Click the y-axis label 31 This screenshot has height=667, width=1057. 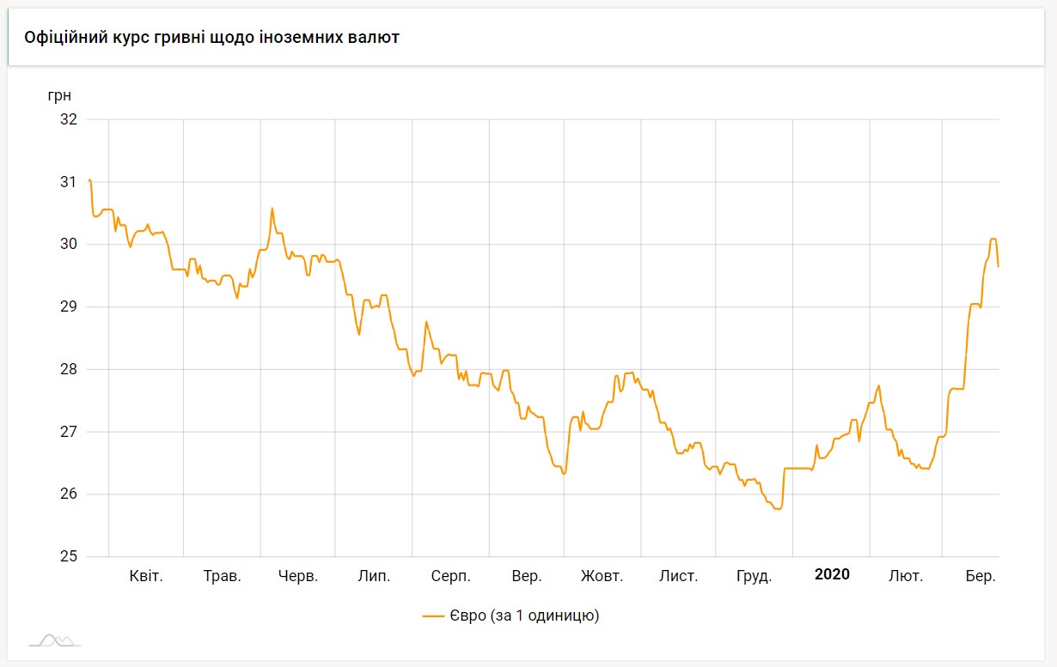tap(69, 182)
